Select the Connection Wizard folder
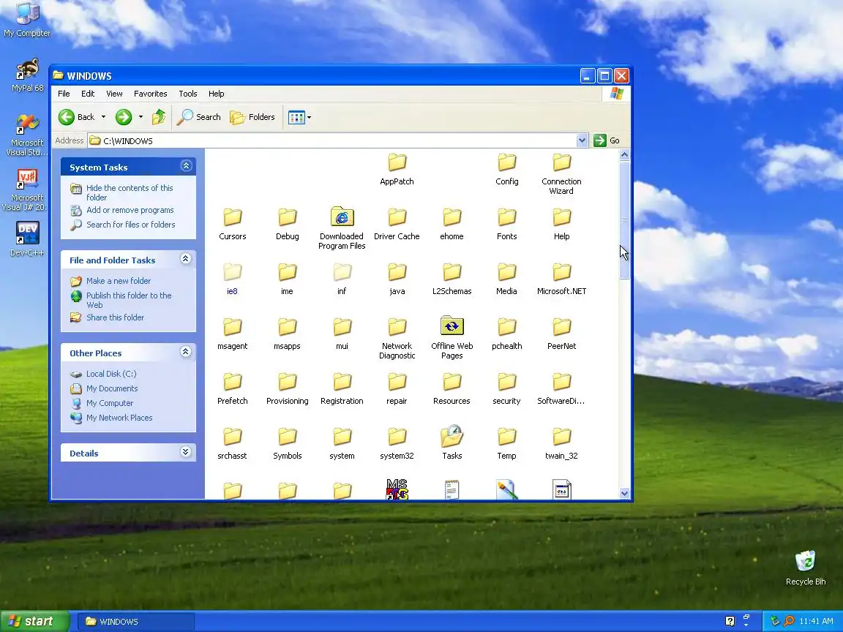This screenshot has width=843, height=632. tap(561, 174)
